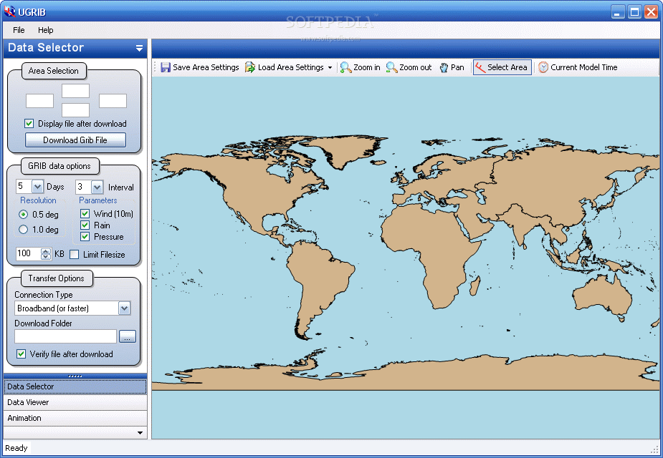Toggle Display file after download checkbox
This screenshot has height=458, width=663.
pos(29,124)
